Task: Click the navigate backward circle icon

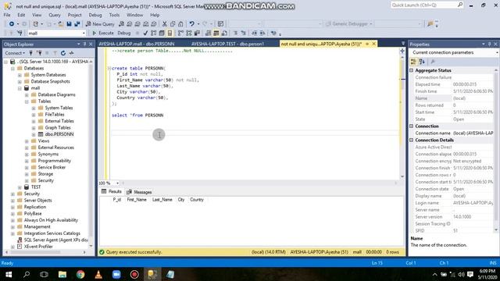Action: 12,24
